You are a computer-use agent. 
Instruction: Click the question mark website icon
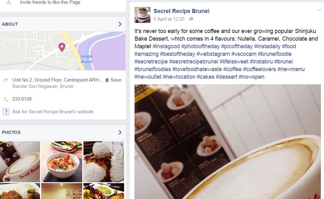coord(6,112)
